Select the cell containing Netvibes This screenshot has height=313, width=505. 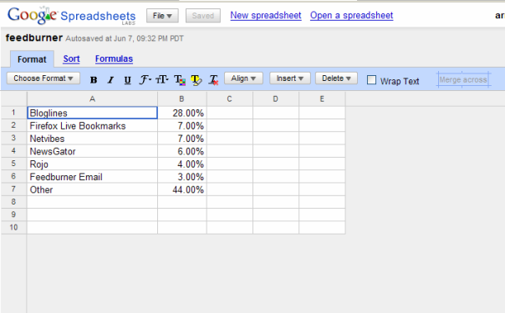pos(93,139)
